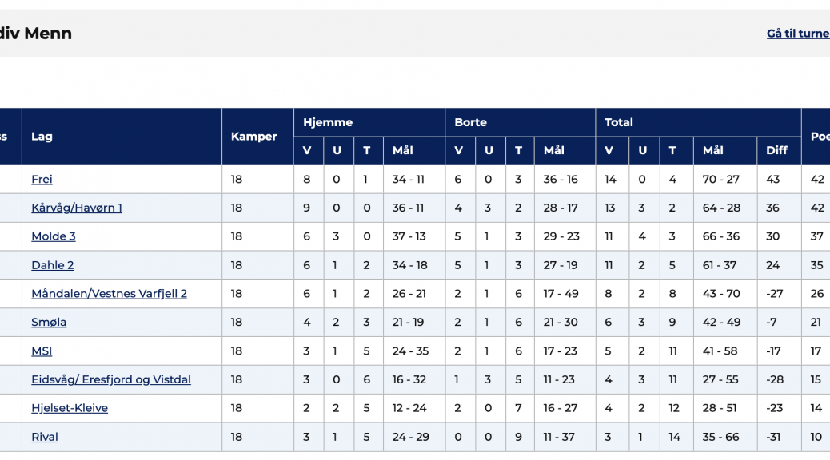Go to the Smøla team page
Screen dimensions: 830x460
pyautogui.click(x=49, y=323)
